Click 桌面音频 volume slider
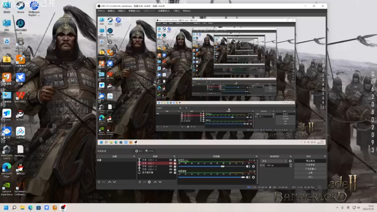The image size is (377, 212). pos(212,177)
